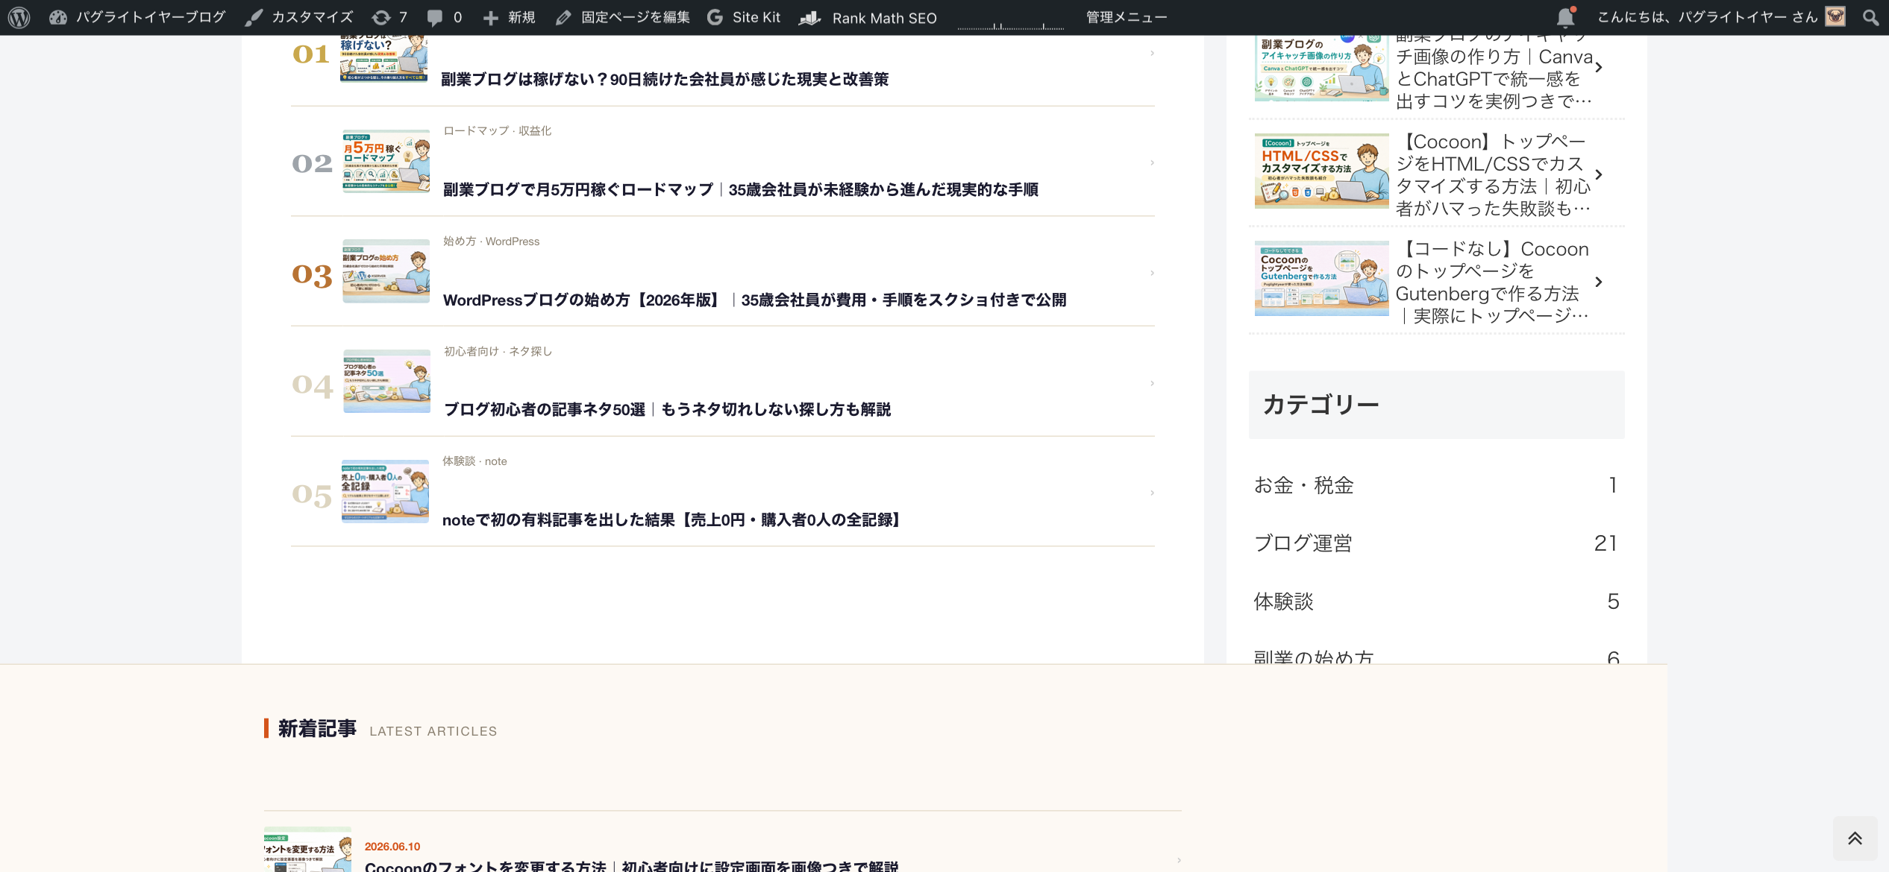
Task: Click the カテゴリー widget heading
Action: pos(1321,405)
